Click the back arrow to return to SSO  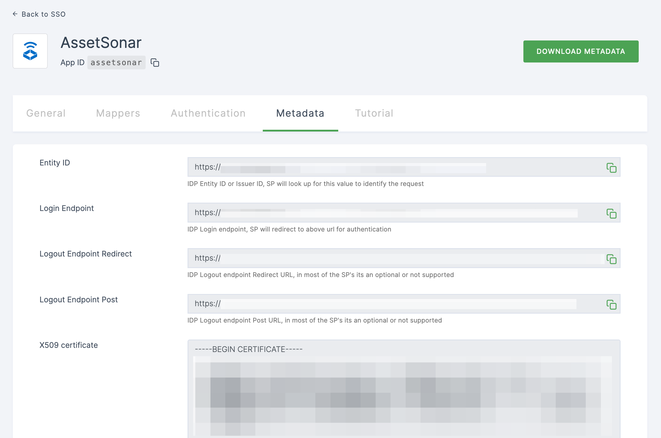(15, 14)
